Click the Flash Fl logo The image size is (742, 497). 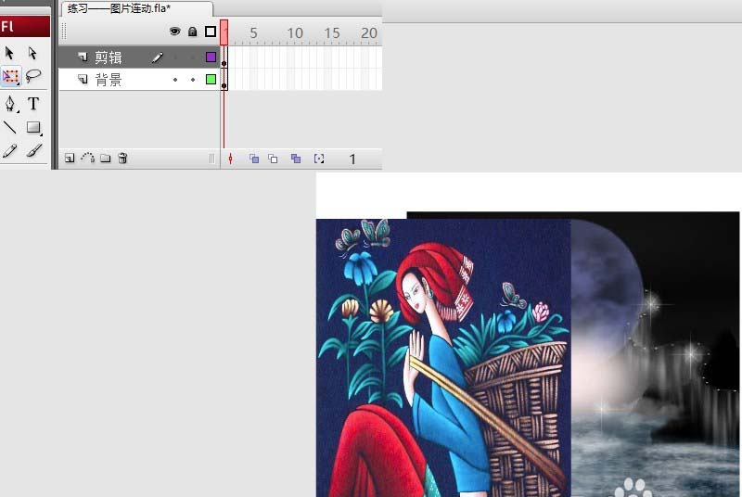(x=25, y=26)
